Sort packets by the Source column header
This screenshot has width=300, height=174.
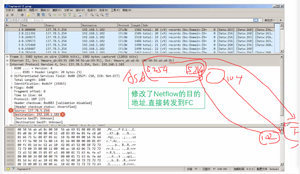(63, 25)
